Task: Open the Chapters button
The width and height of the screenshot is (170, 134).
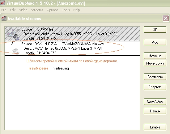Action: pos(155,87)
